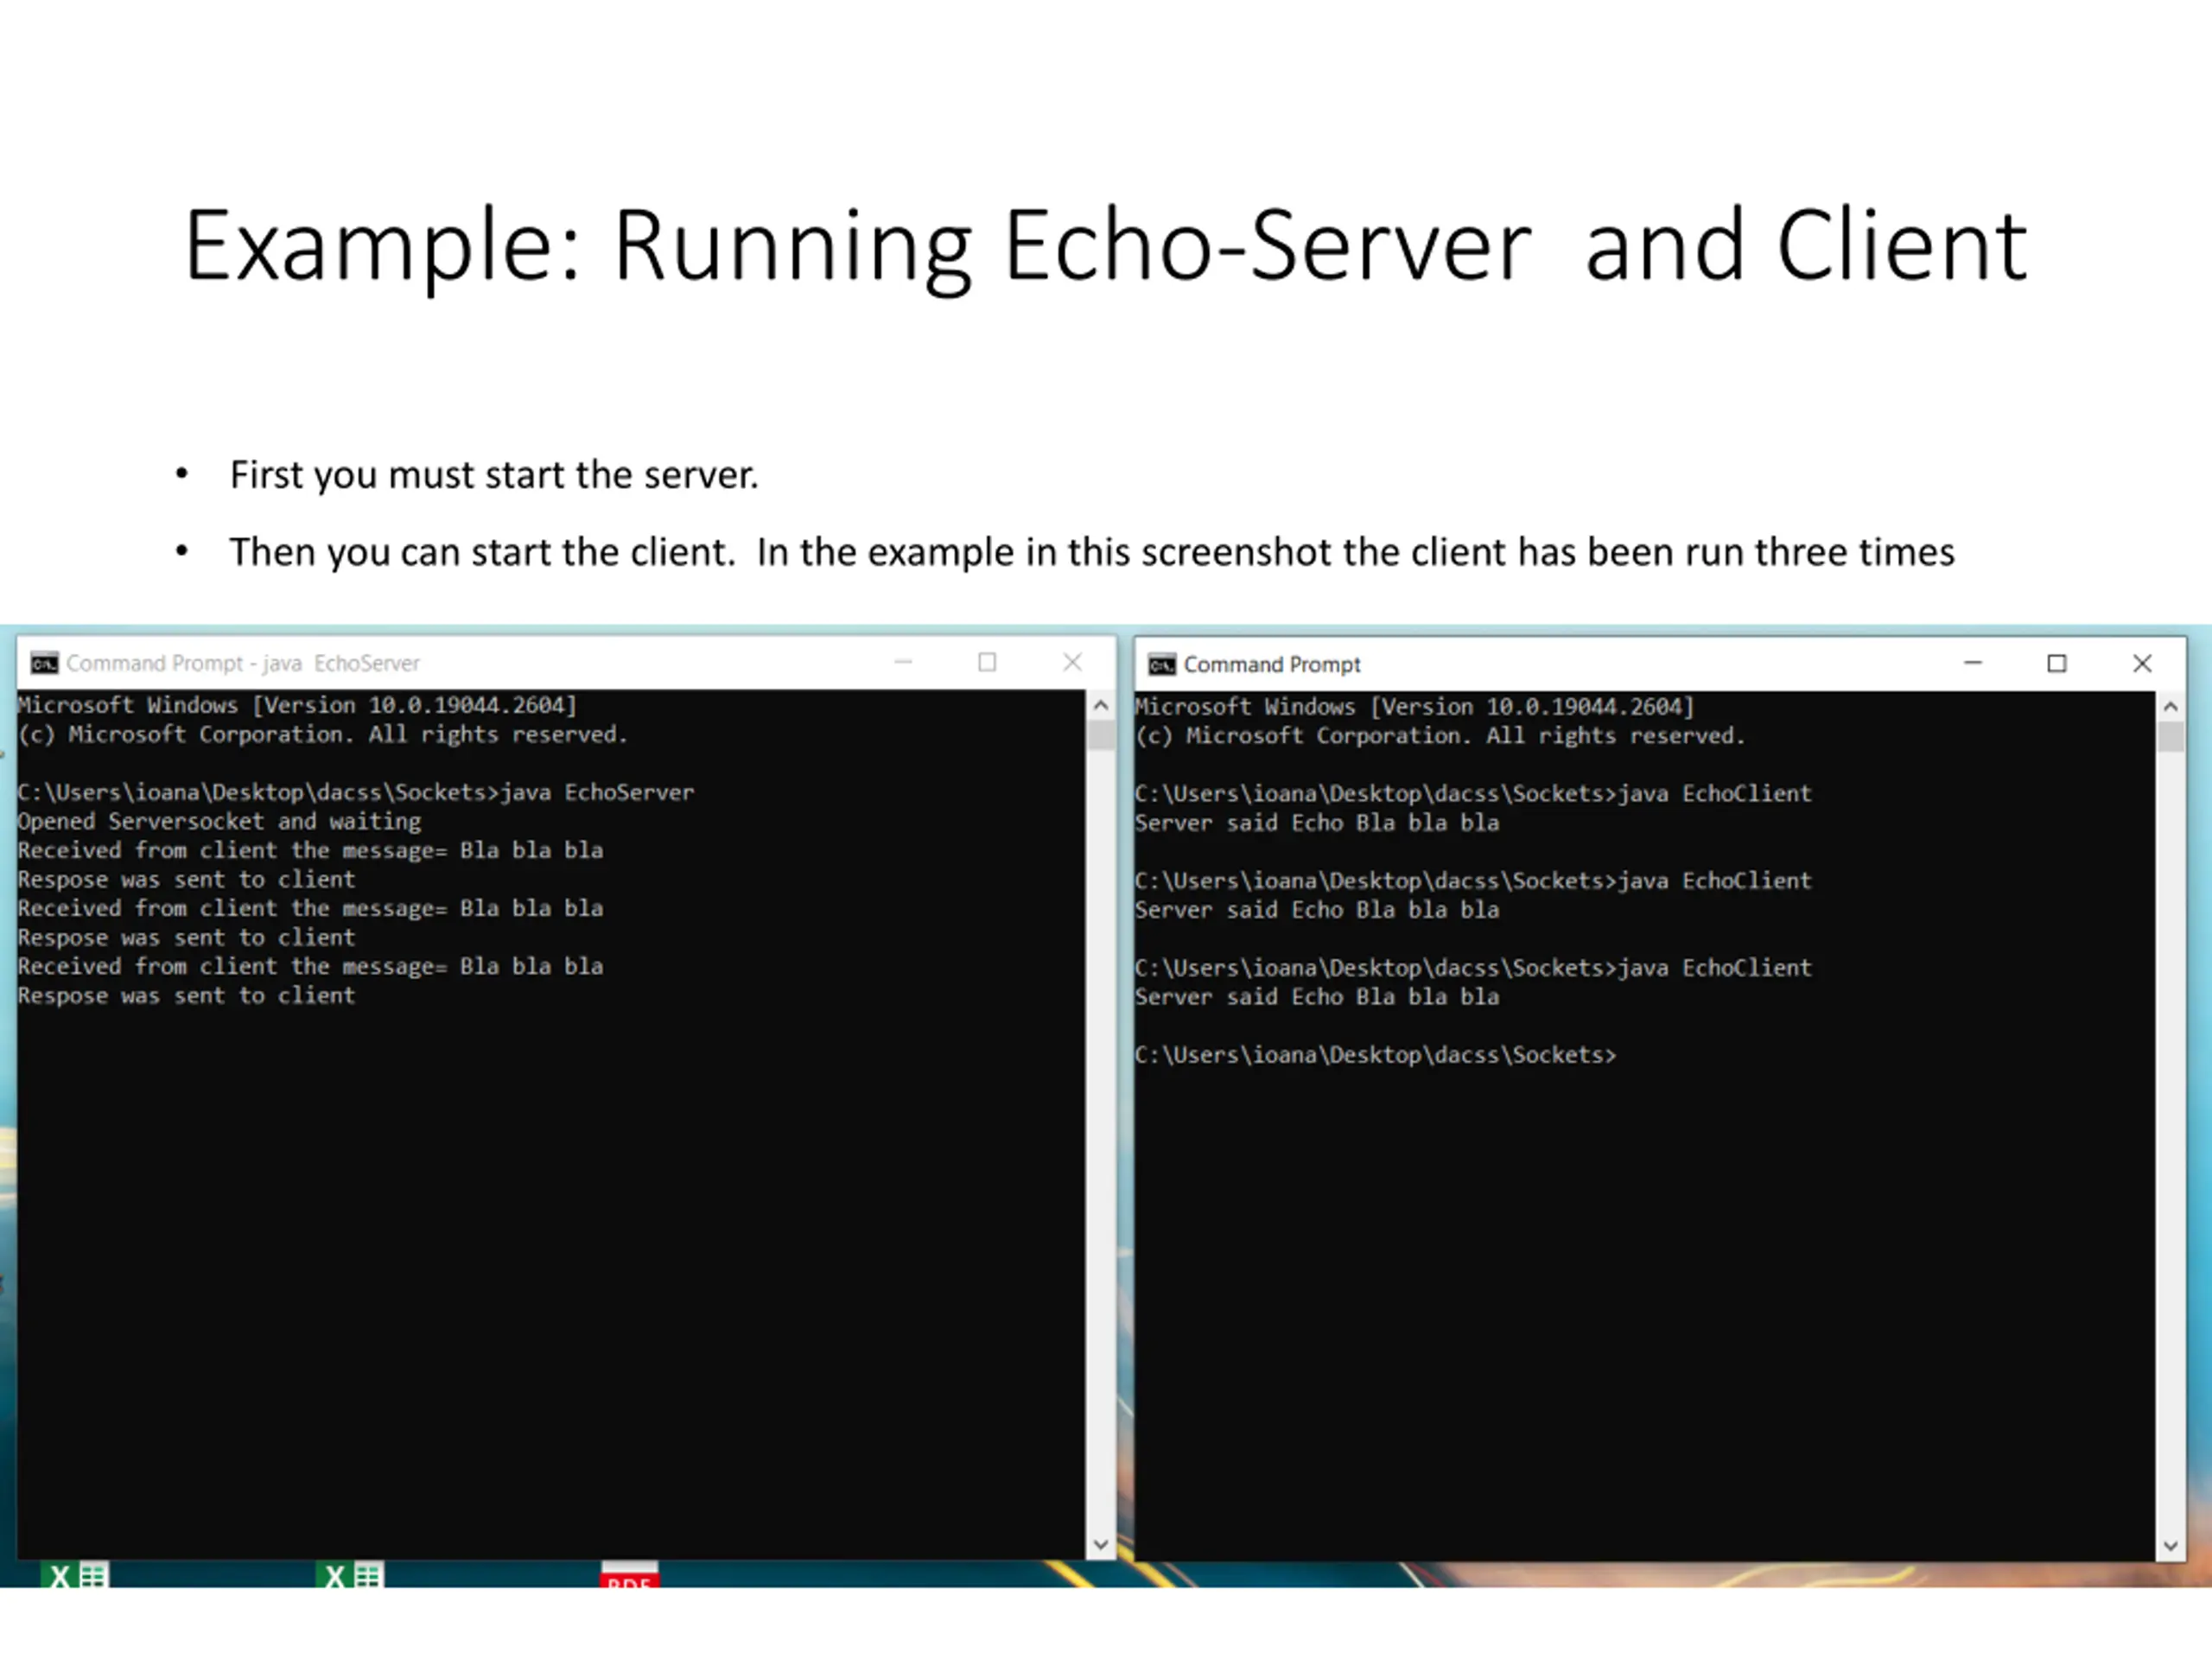Click scrollbar thumb in EchoServer window
This screenshot has width=2212, height=1659.
pyautogui.click(x=1101, y=735)
